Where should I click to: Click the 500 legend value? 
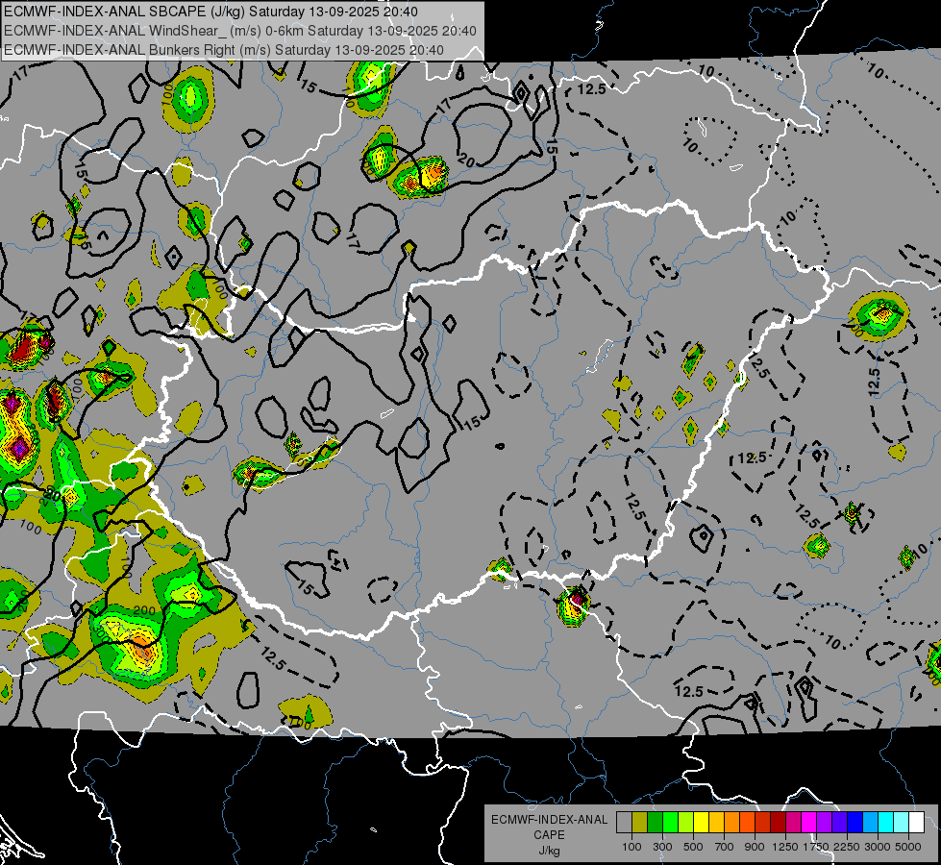(x=693, y=847)
